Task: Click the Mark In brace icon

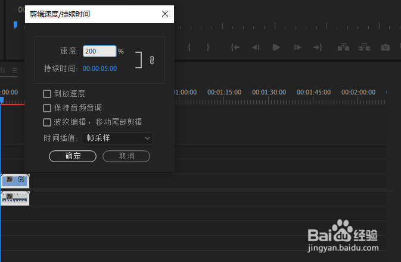Action: 189,47
